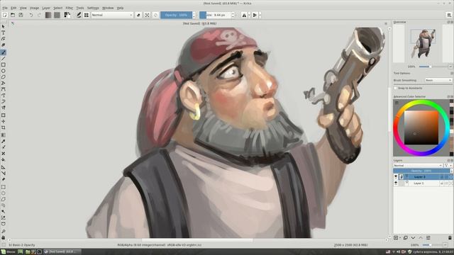Image resolution: width=454 pixels, height=255 pixels.
Task: Select the Gradient tool in the toolbox
Action: click(3, 135)
